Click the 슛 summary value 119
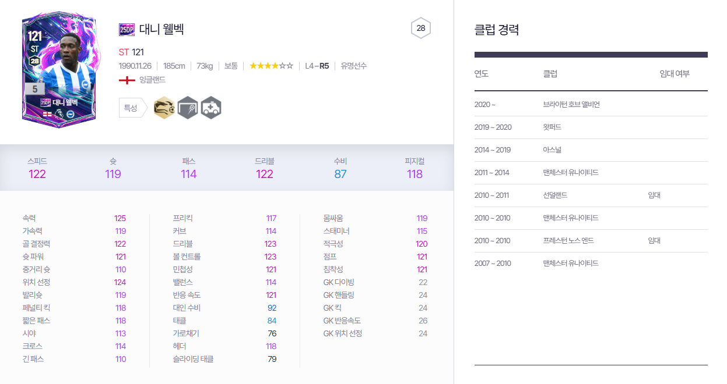The image size is (727, 384). pos(113,174)
